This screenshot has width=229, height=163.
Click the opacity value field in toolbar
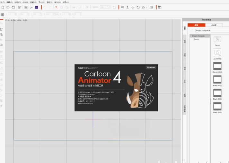click(105, 7)
